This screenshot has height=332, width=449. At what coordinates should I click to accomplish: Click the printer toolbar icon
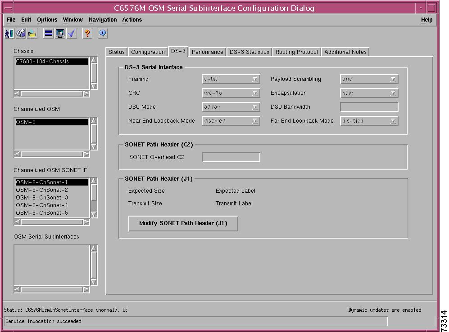(21, 33)
